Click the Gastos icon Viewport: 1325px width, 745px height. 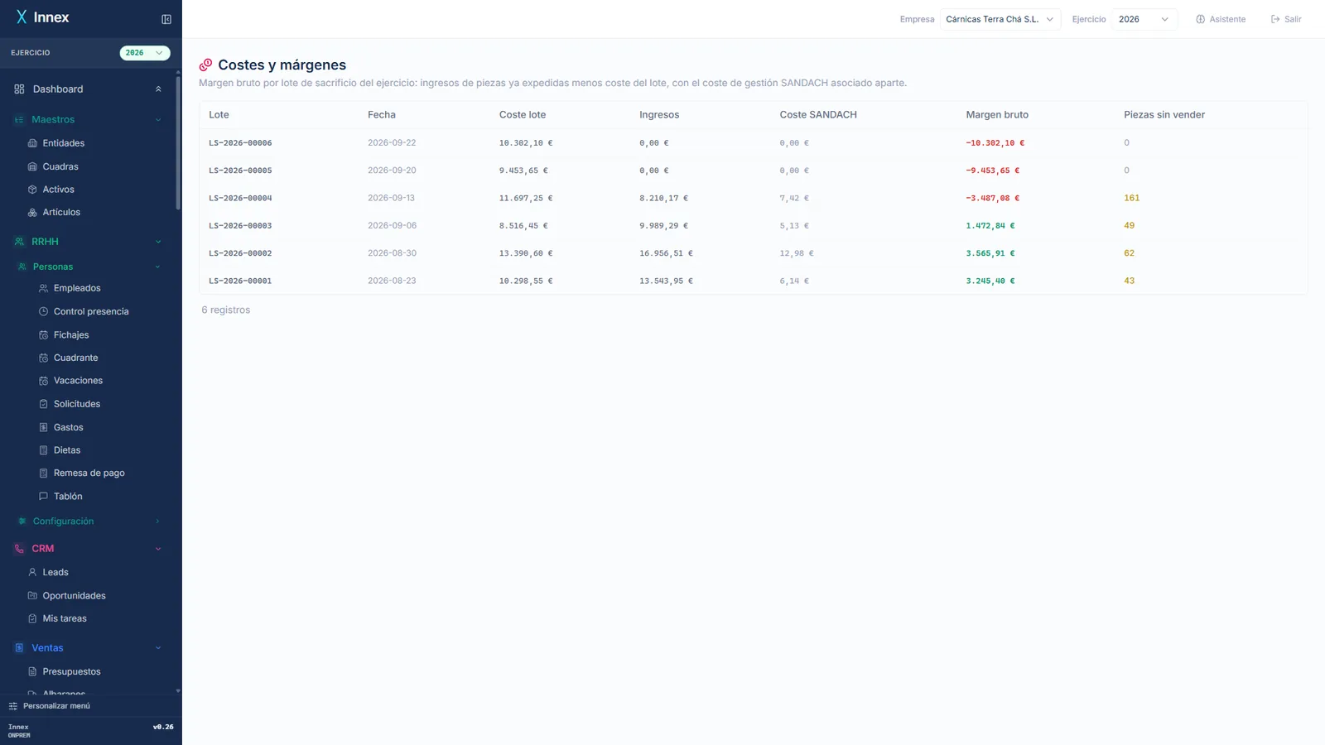click(x=43, y=427)
